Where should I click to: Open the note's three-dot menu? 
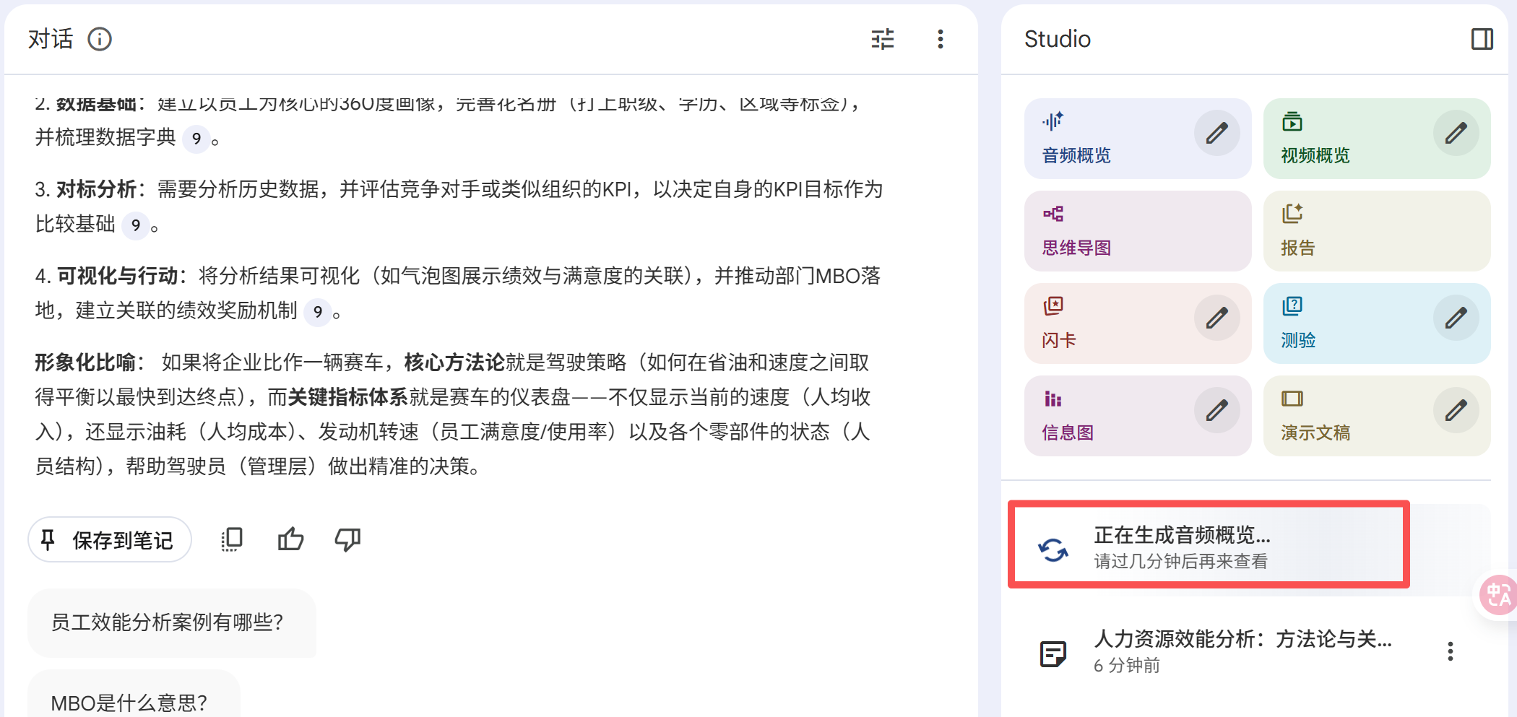click(x=1450, y=651)
